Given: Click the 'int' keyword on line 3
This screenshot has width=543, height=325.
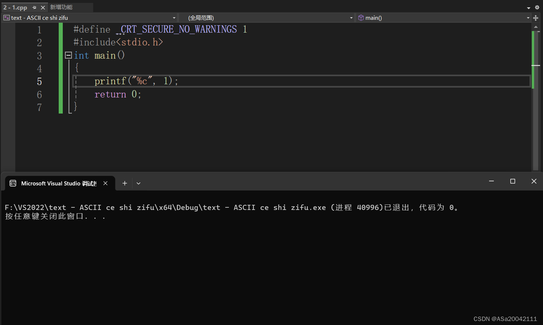Looking at the screenshot, I should 81,55.
